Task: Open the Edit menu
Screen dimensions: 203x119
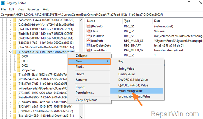Action: tap(12, 9)
